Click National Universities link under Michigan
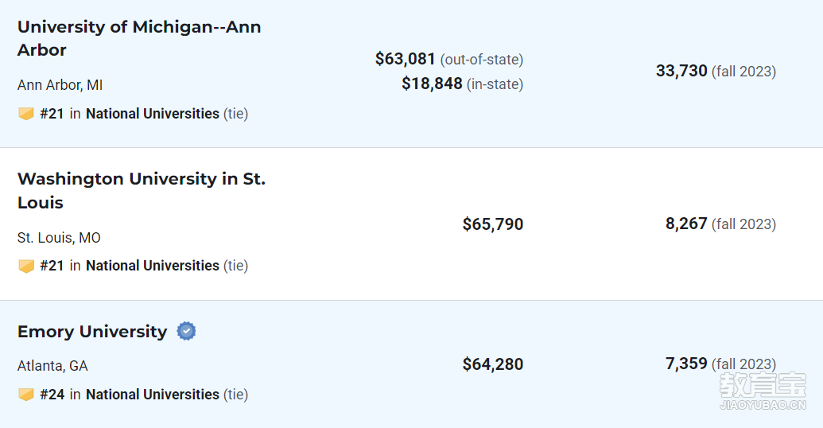This screenshot has height=428, width=823. pyautogui.click(x=153, y=114)
